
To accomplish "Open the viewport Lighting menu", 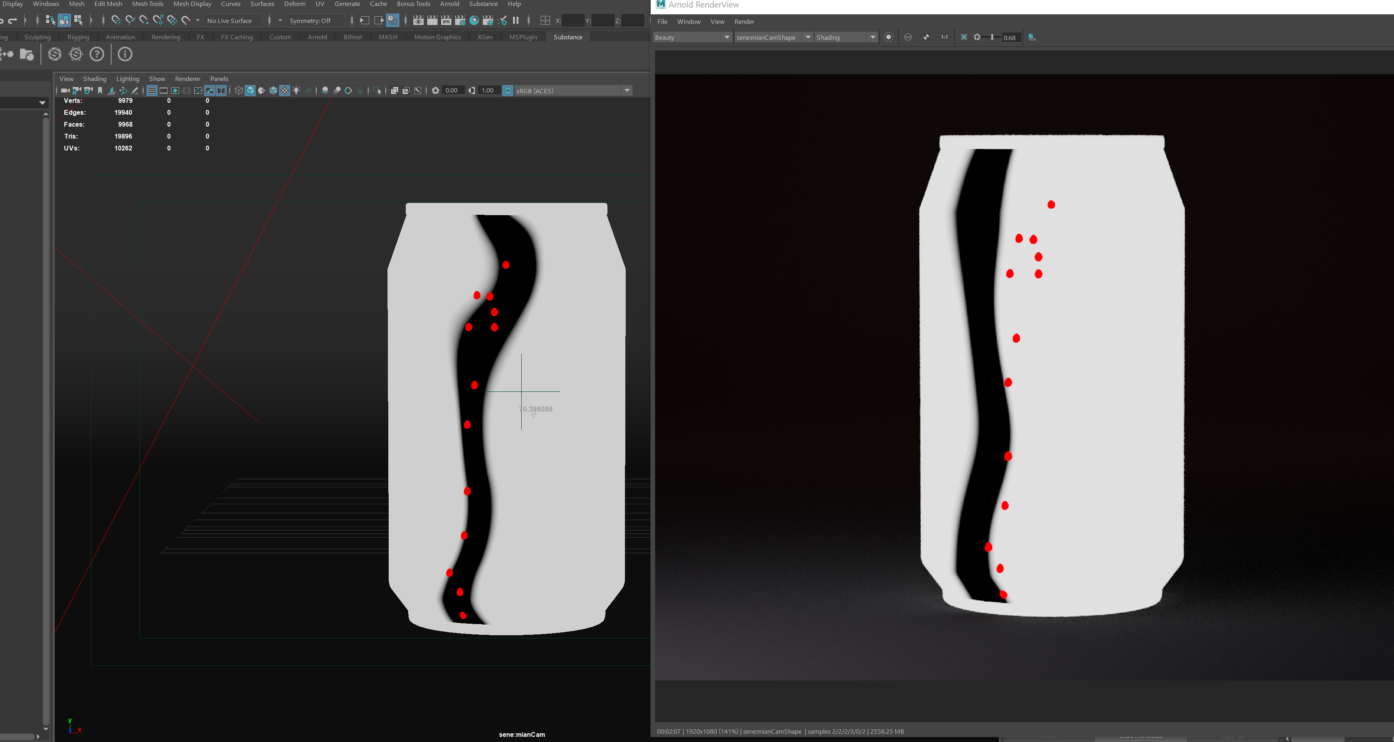I will 128,79.
